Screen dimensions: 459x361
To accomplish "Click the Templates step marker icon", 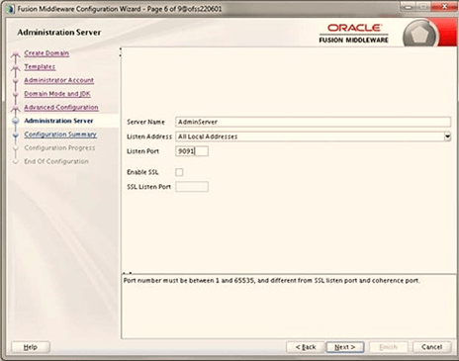I will (15, 68).
